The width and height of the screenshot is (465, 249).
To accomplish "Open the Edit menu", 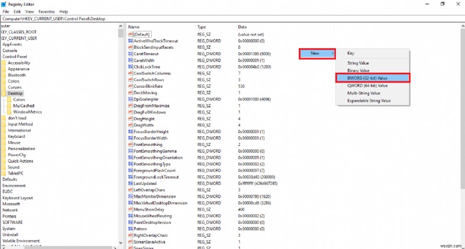I will pyautogui.click(x=17, y=12).
